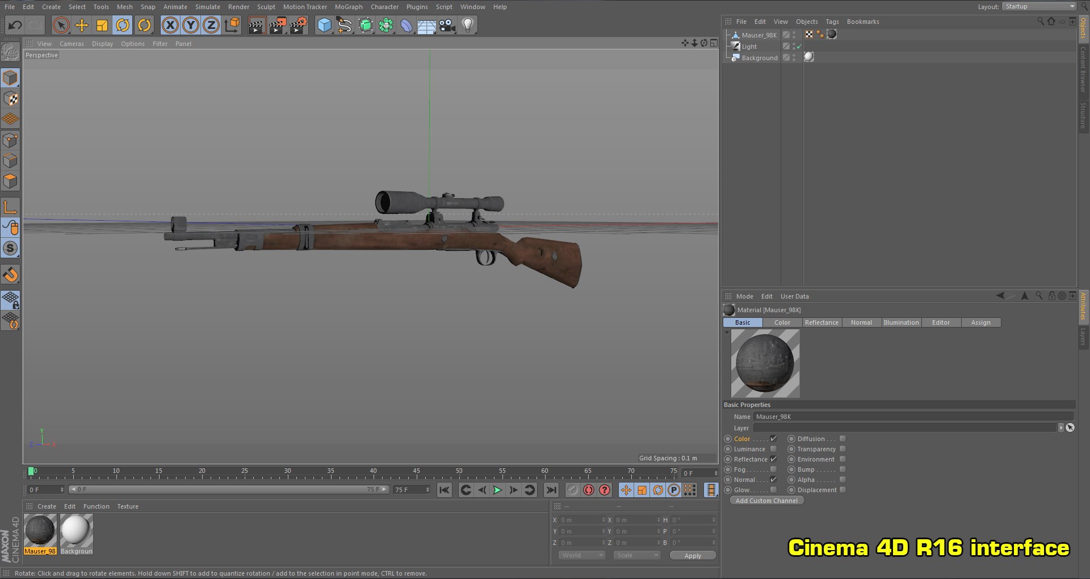
Task: Open the Sculpt menu
Action: click(x=266, y=7)
